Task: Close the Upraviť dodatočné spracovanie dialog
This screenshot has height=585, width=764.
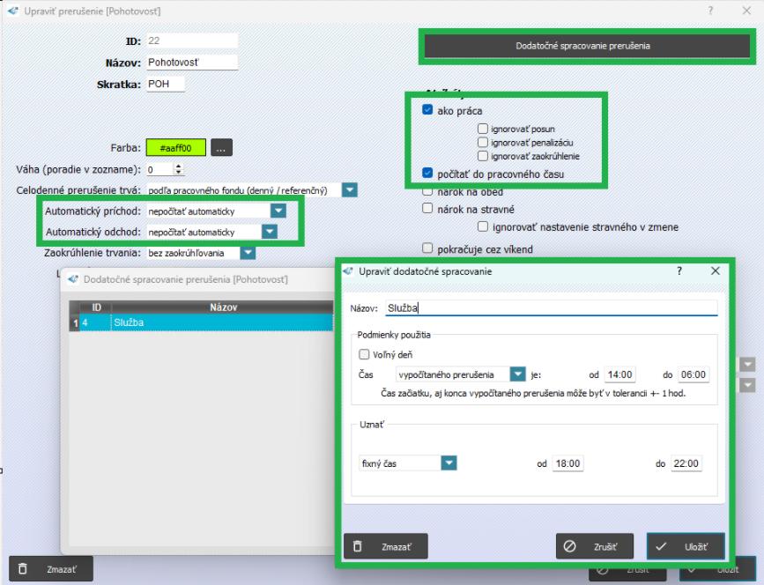Action: click(x=715, y=271)
